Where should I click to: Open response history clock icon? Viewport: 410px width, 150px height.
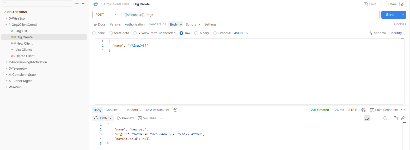175,110
